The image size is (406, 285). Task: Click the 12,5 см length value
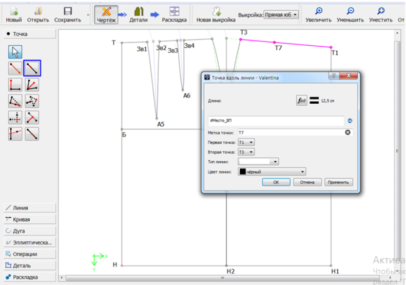coord(327,101)
